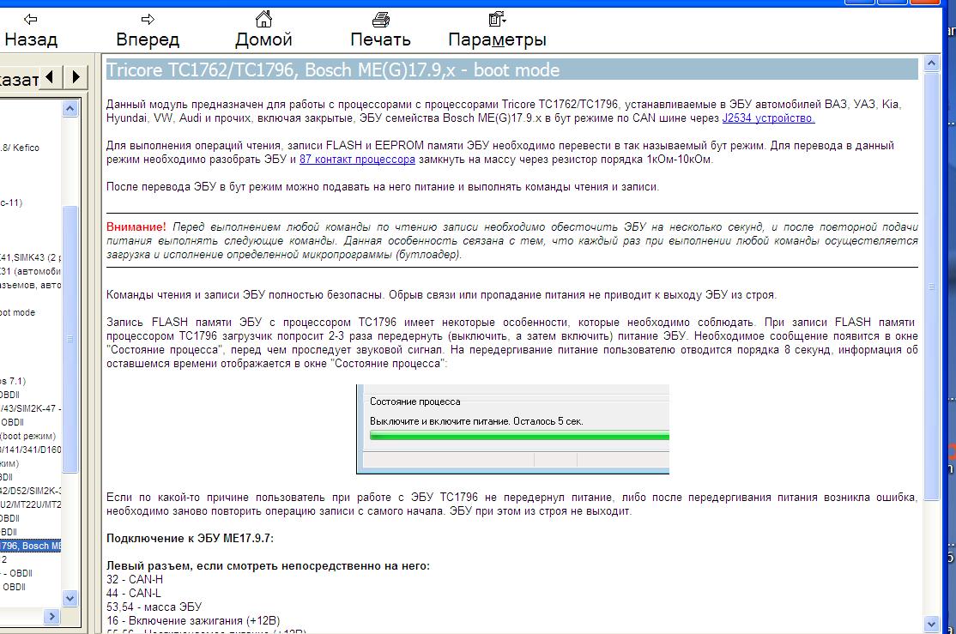Go forward with the Вперед button

148,31
